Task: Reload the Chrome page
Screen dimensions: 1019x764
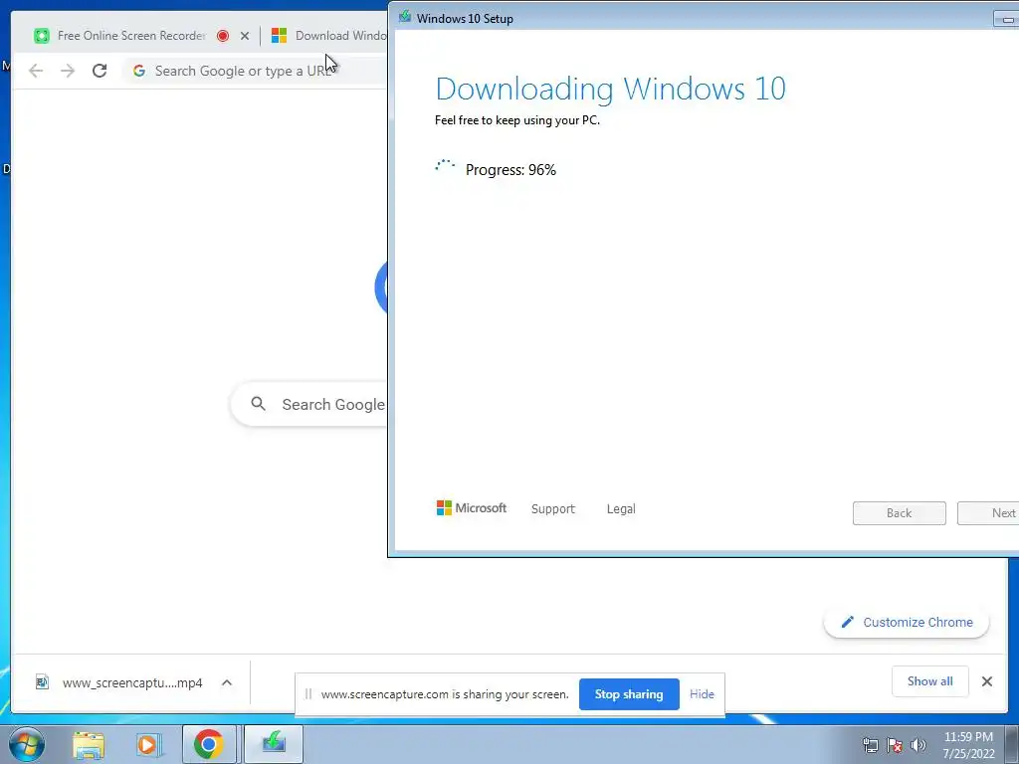Action: click(100, 71)
